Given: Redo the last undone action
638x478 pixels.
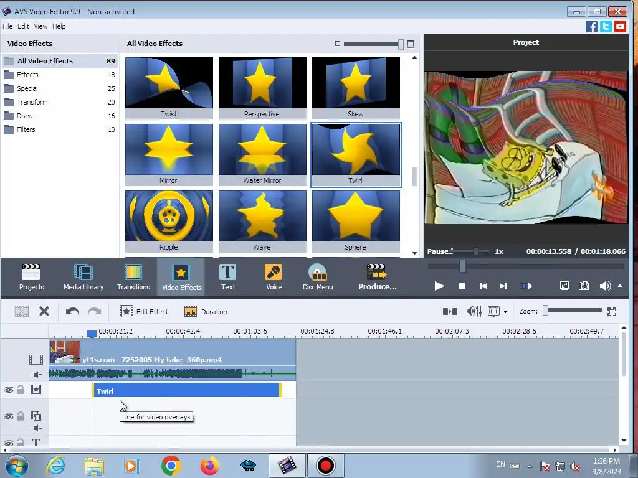Looking at the screenshot, I should coord(95,312).
